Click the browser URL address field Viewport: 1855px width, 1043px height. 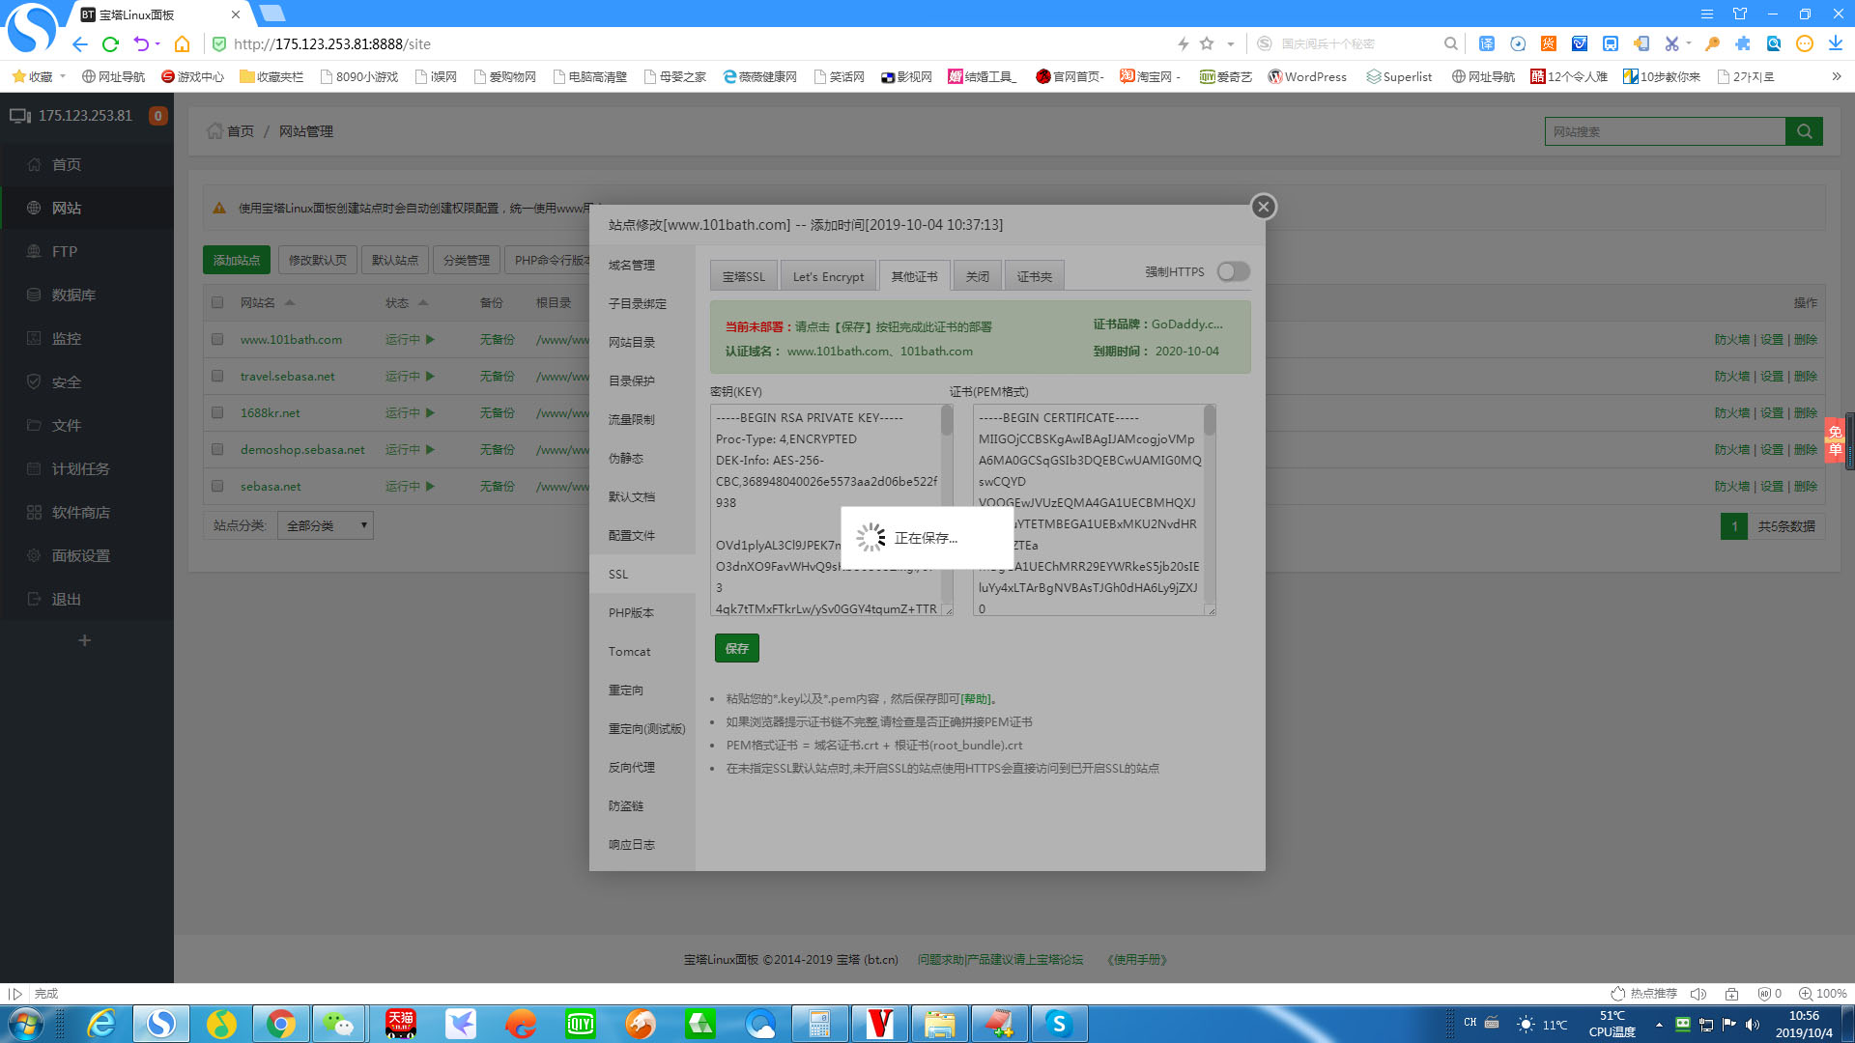coord(696,43)
